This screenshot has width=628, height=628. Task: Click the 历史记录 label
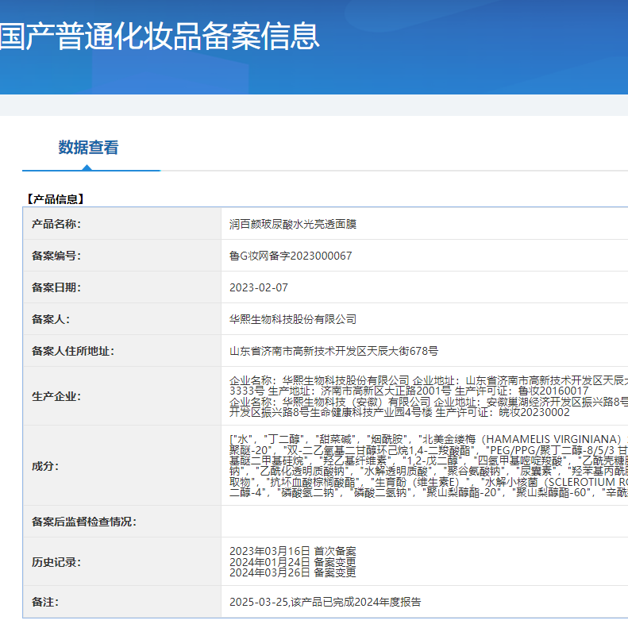56,562
